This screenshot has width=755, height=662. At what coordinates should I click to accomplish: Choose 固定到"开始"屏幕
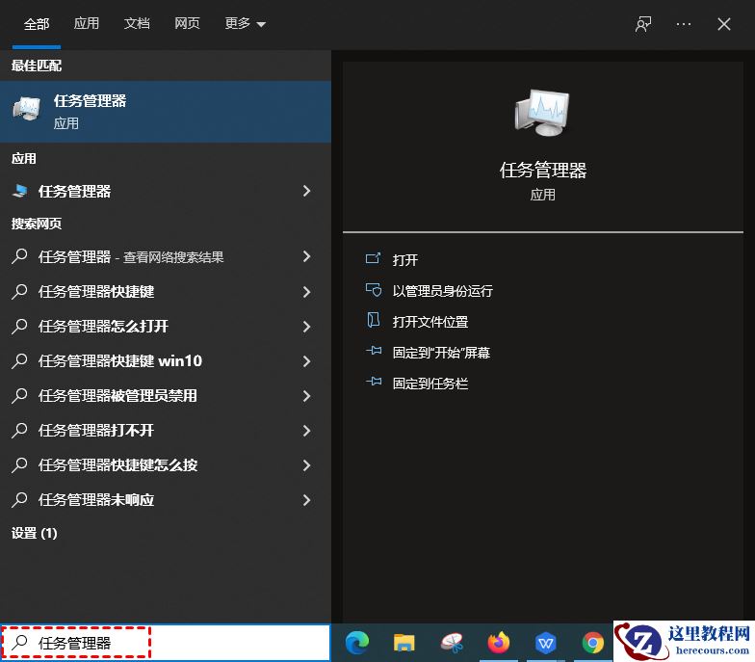441,353
